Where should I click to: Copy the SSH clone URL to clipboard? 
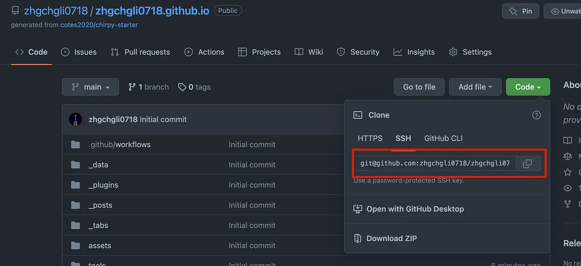(528, 164)
